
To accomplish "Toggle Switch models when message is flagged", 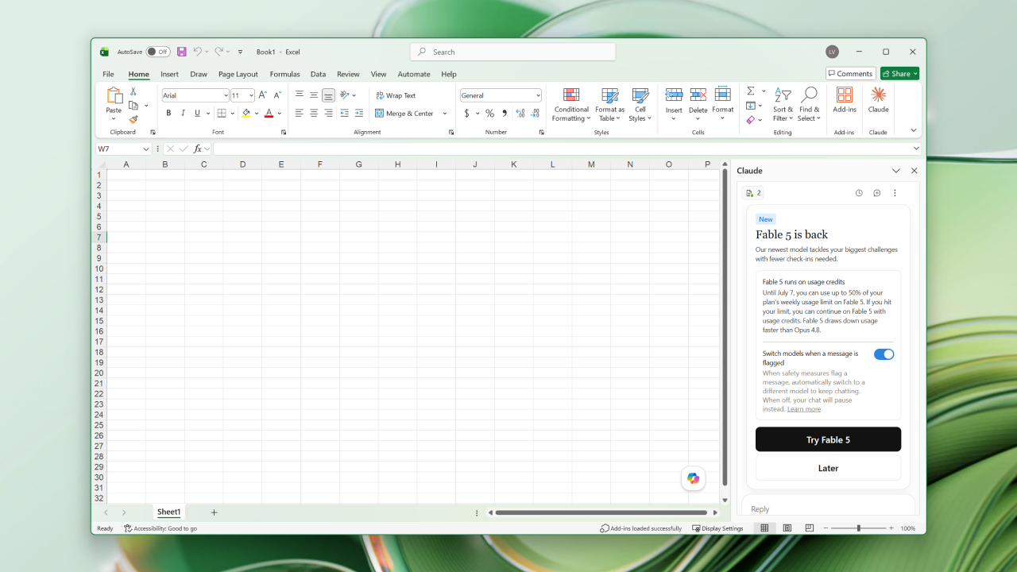I will pyautogui.click(x=884, y=354).
